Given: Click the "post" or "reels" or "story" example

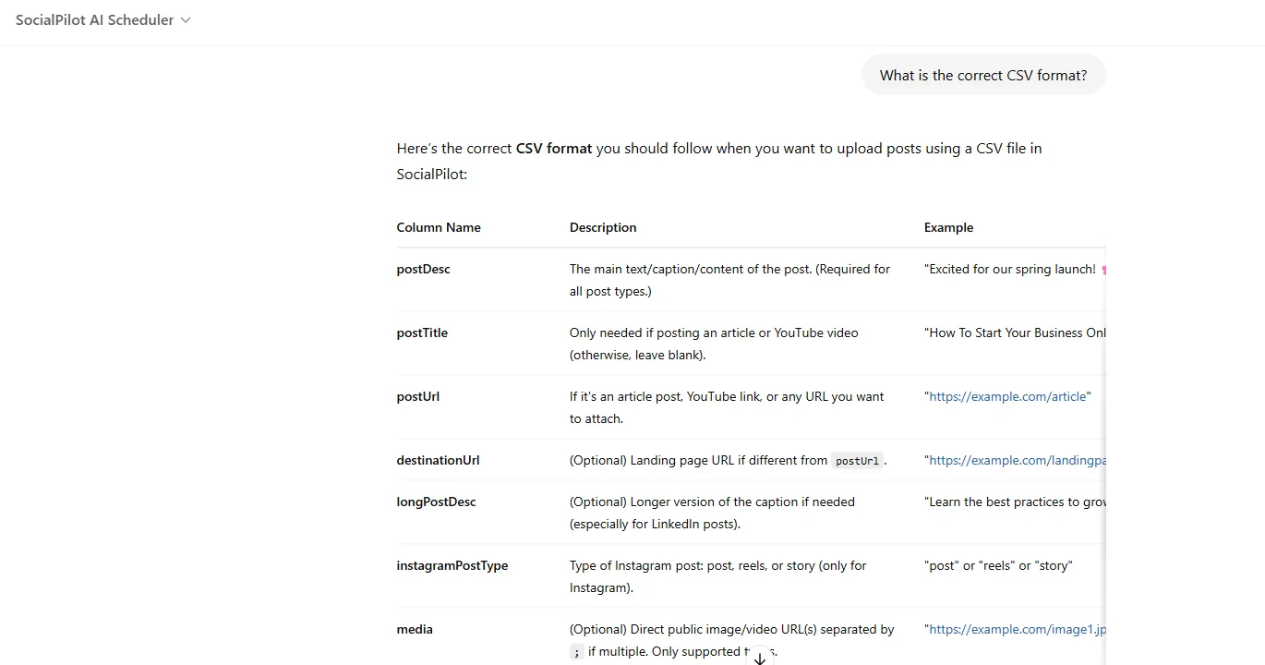Looking at the screenshot, I should (x=998, y=565).
